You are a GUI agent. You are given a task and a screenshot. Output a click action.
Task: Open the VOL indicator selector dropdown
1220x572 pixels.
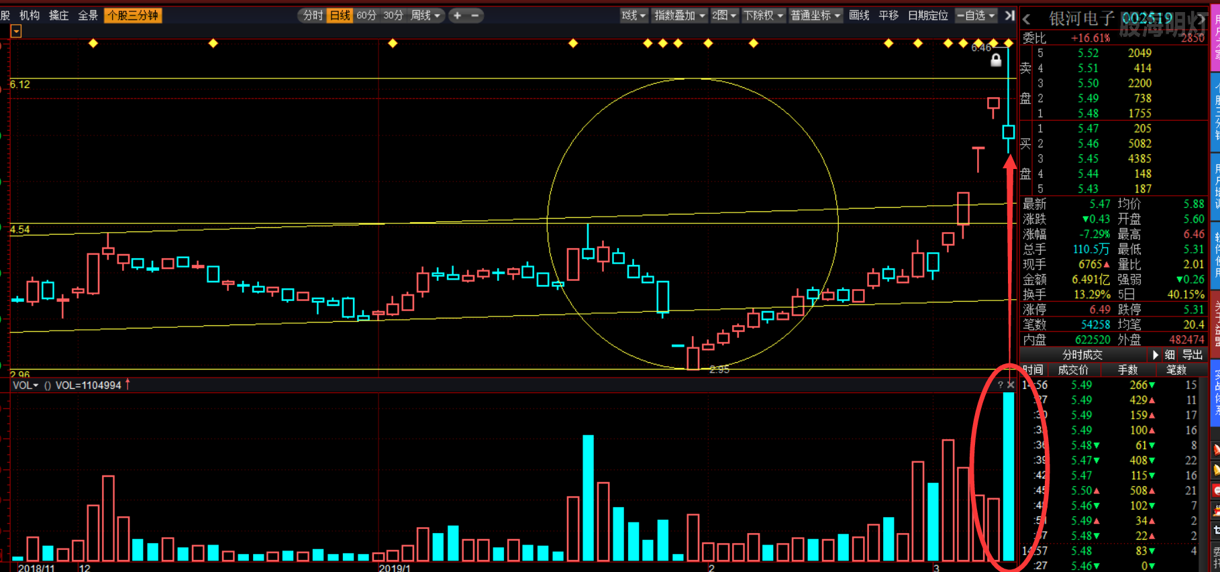(x=26, y=385)
